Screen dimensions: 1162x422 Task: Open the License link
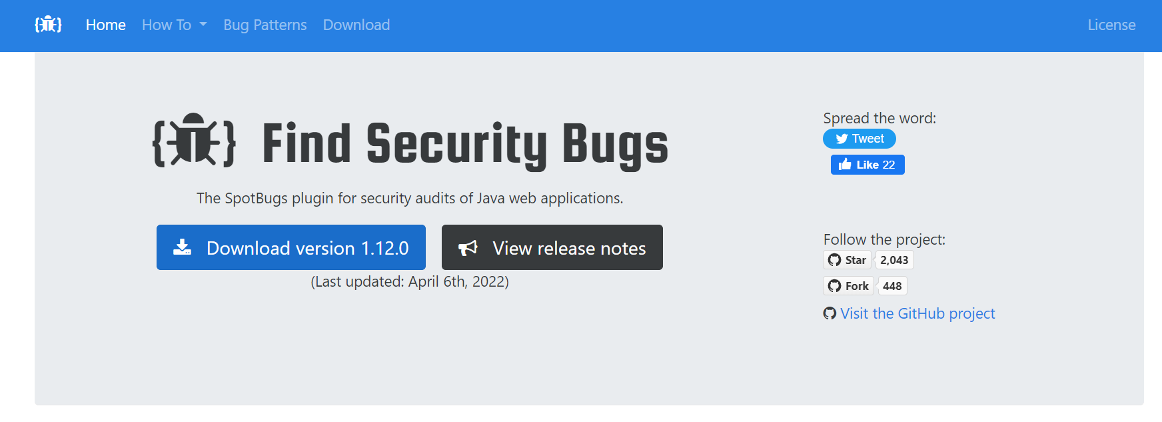(1111, 25)
